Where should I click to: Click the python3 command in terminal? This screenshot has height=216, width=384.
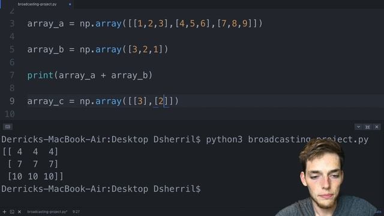[224, 140]
